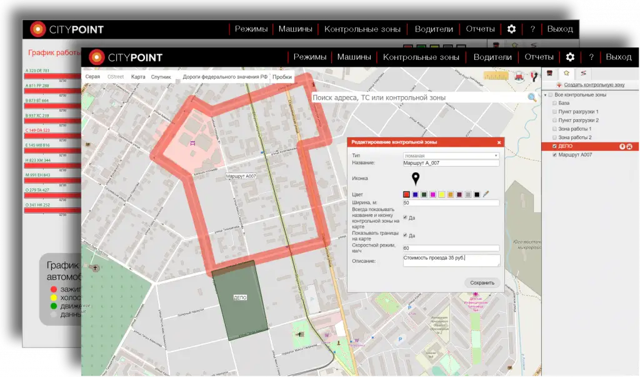Viewport: 640px width, 377px height.
Task: Click the map search magnifier icon
Action: [x=532, y=98]
